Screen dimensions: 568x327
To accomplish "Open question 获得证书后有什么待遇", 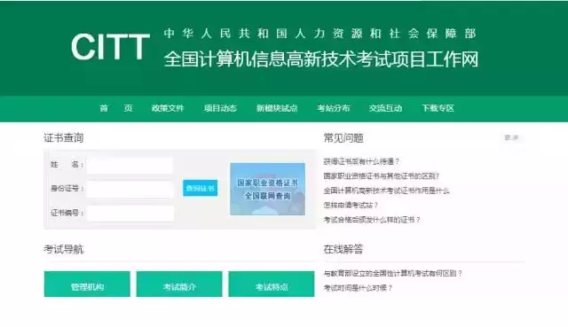I will point(361,161).
